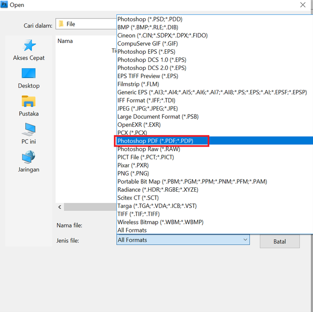Pick Filmstrip (*.FLM) format

click(215, 84)
